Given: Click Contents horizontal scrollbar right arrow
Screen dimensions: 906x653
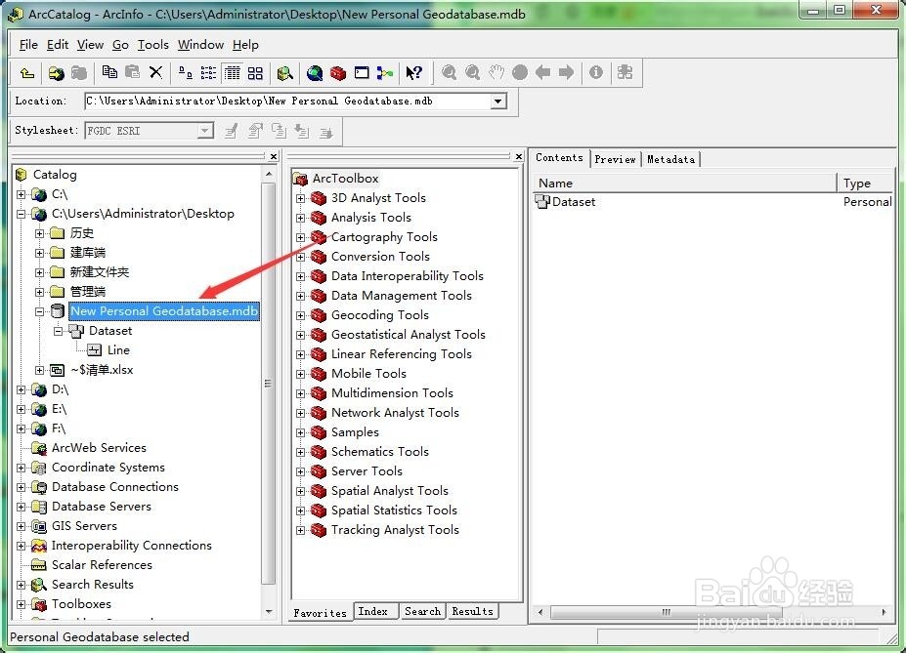Looking at the screenshot, I should point(884,612).
